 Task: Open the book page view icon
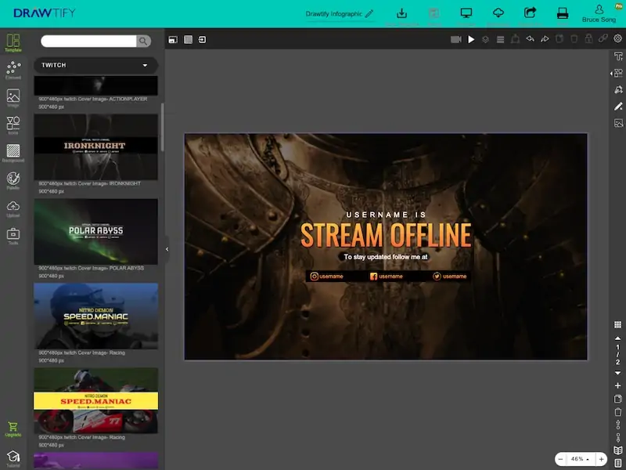click(x=617, y=450)
